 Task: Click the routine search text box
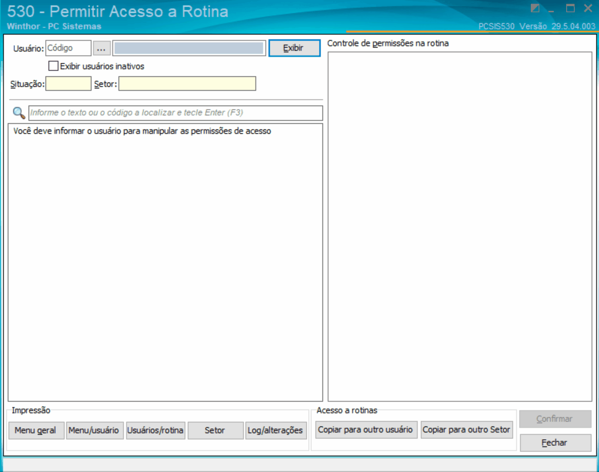[x=176, y=113]
